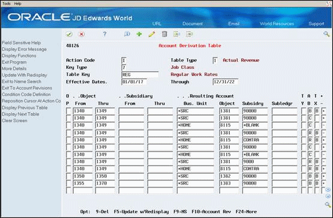
Task: Click the scroll down arrow icon
Action: 328,196
